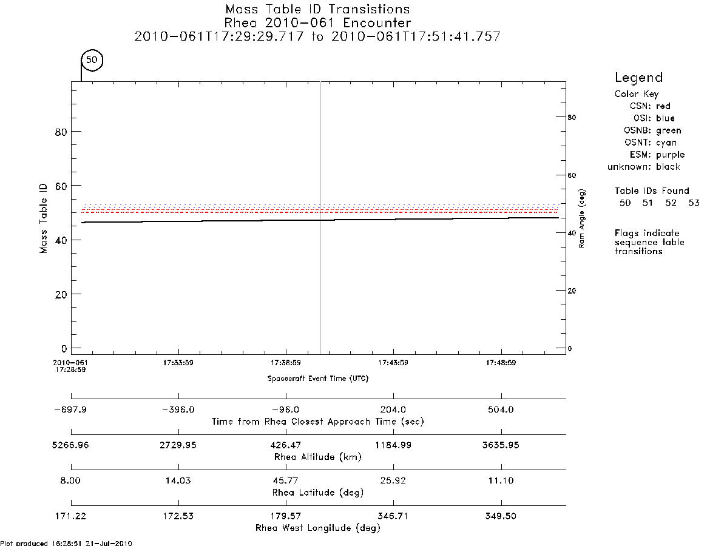Click latitude value '25.92'
Image resolution: width=707 pixels, height=546 pixels.
pyautogui.click(x=393, y=480)
